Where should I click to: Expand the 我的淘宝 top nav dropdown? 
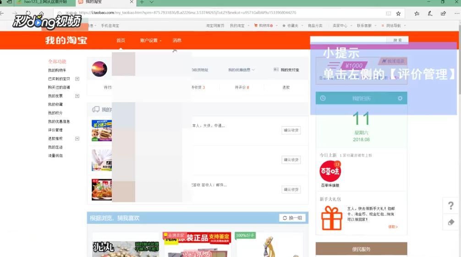[248, 26]
